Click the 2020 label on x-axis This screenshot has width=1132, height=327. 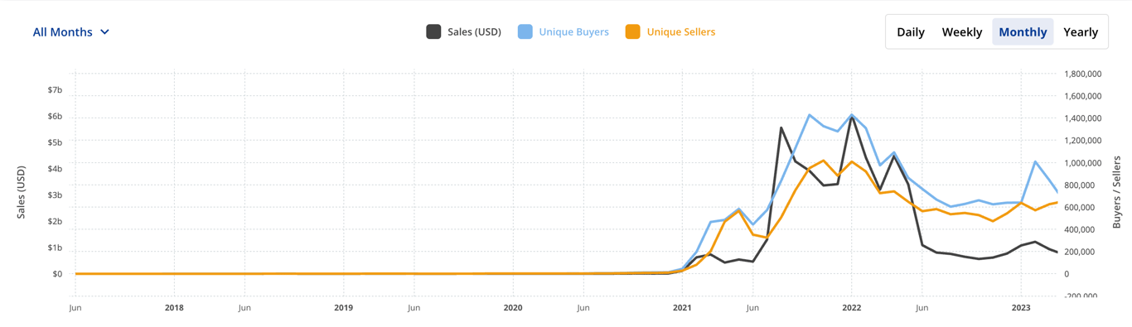click(513, 308)
